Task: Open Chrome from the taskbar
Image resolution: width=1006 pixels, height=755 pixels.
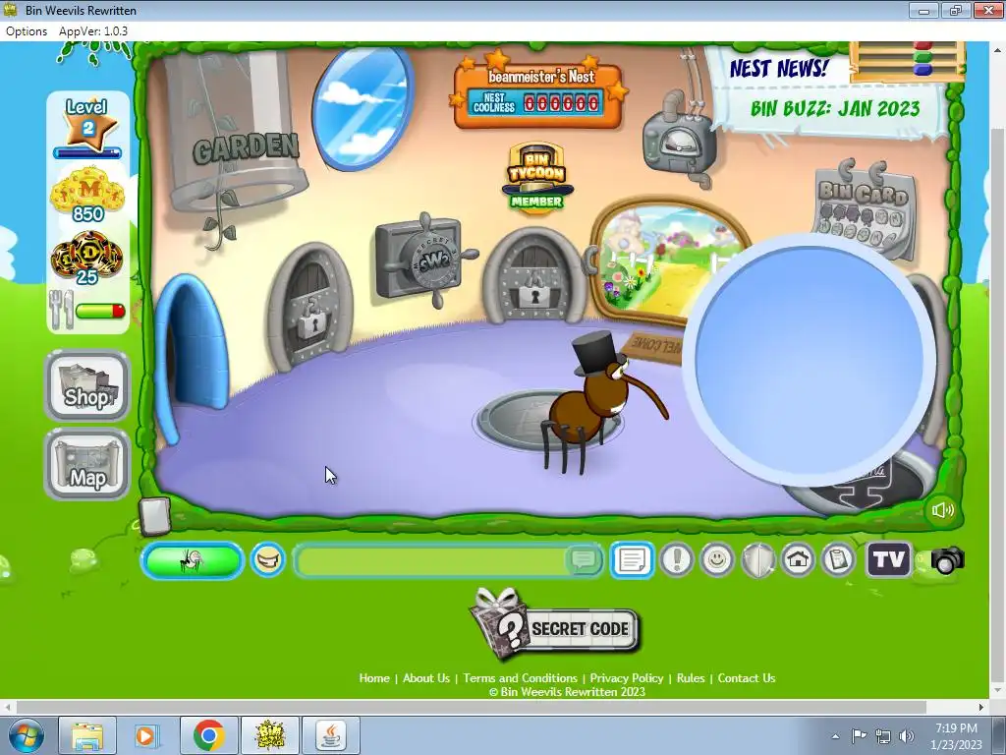Action: (x=208, y=735)
